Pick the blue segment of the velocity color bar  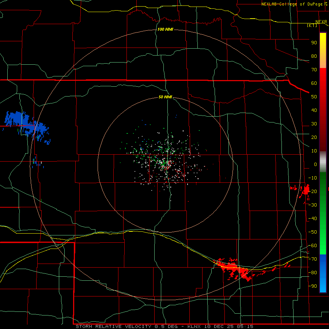[x=323, y=273]
